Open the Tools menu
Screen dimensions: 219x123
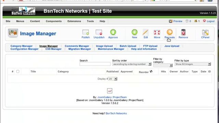pos(90,21)
